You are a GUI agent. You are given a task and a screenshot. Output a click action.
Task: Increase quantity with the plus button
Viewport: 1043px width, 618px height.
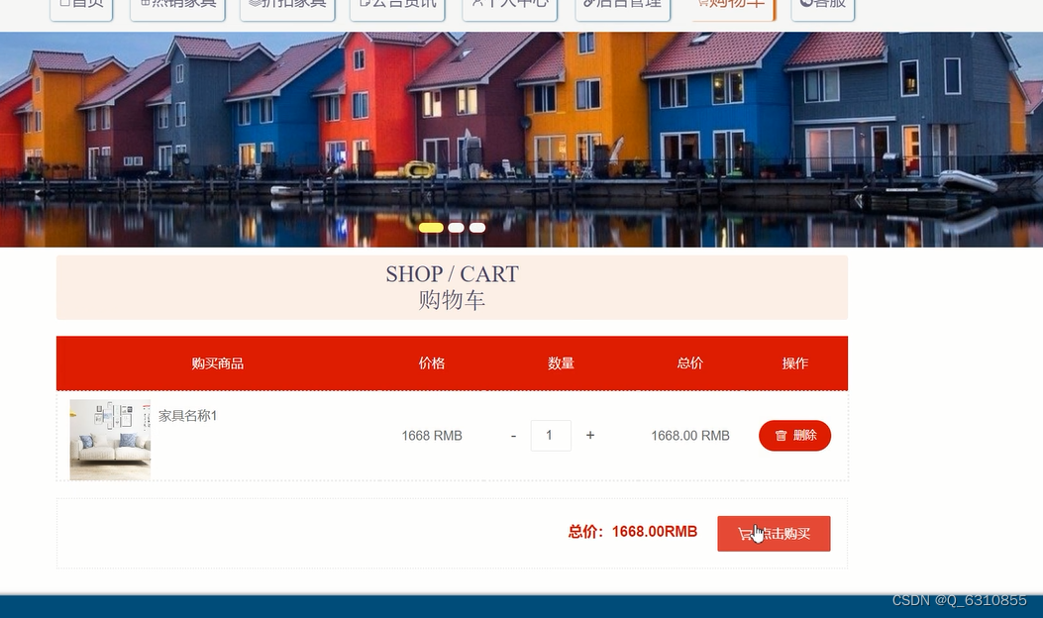590,436
